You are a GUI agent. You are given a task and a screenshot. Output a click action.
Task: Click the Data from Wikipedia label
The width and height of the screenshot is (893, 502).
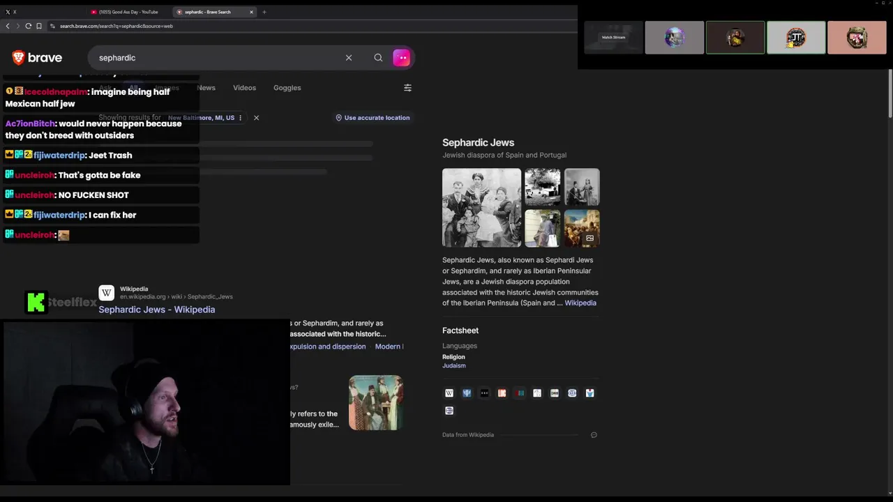click(468, 435)
